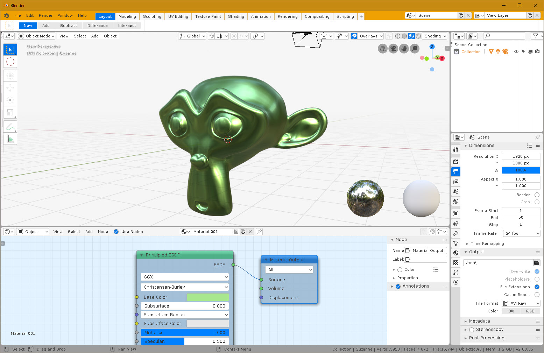Switch to camera view with camera icon
The width and height of the screenshot is (544, 353).
coord(393,49)
